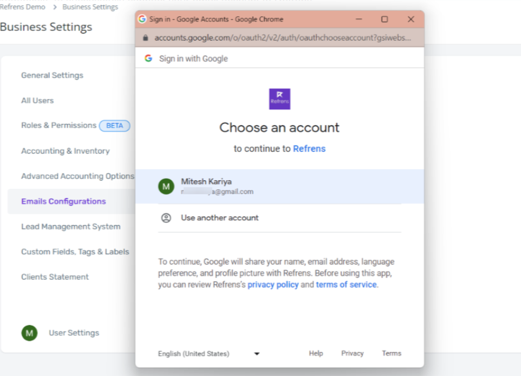Select Emails Configurations in sidebar
This screenshot has width=521, height=376.
pyautogui.click(x=63, y=201)
